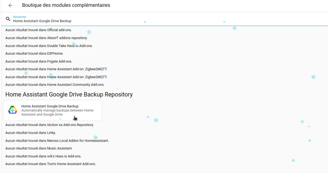
Task: Click 'Aucun résultat trouvé dans Official add-ons.'
Action: click(38, 30)
